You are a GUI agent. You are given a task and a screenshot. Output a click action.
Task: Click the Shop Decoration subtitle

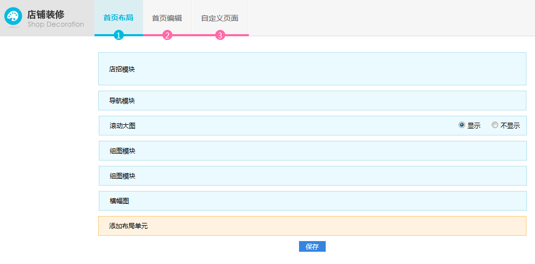tap(56, 25)
